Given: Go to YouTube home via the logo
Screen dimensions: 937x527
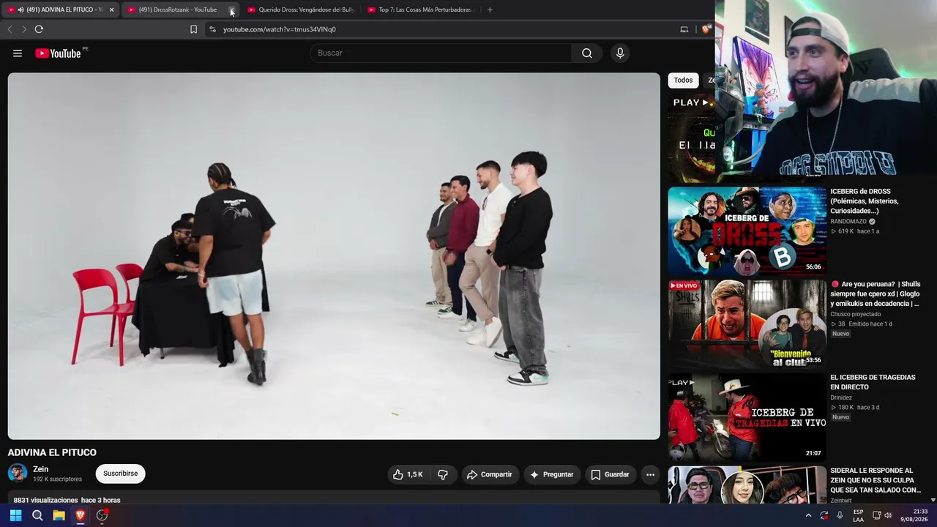Looking at the screenshot, I should pos(58,53).
